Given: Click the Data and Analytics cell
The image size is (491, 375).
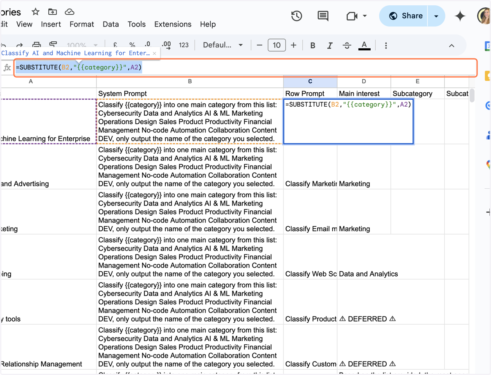Looking at the screenshot, I should pyautogui.click(x=364, y=257).
